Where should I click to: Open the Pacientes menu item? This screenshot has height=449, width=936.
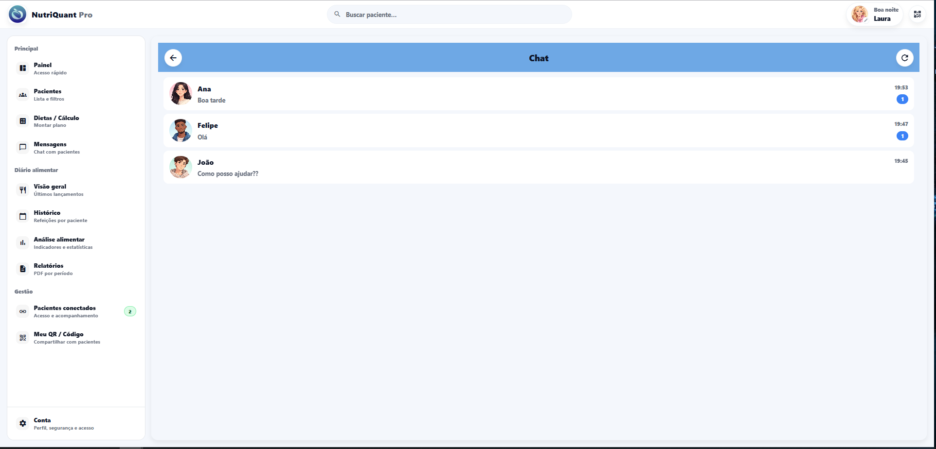point(48,95)
